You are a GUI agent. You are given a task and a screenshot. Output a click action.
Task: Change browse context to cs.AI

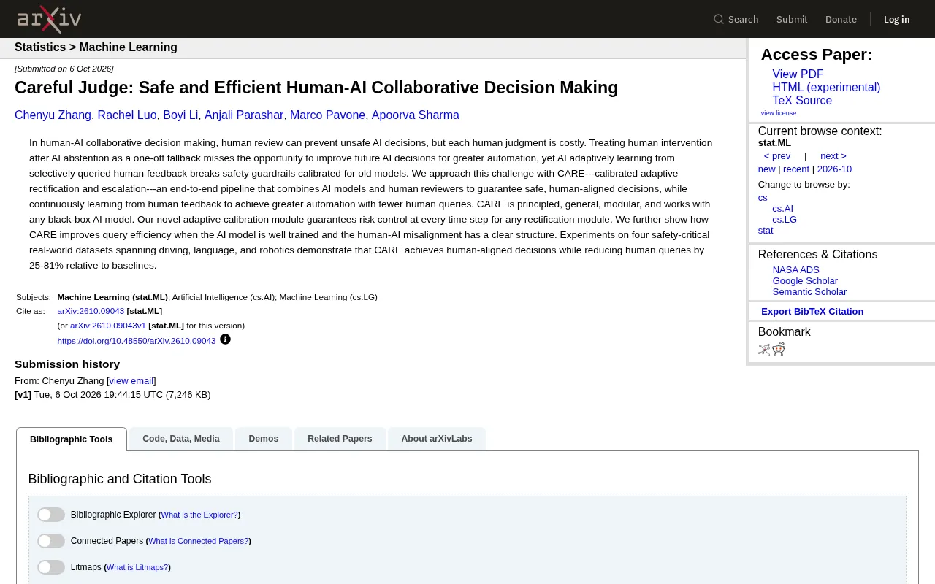(x=782, y=209)
